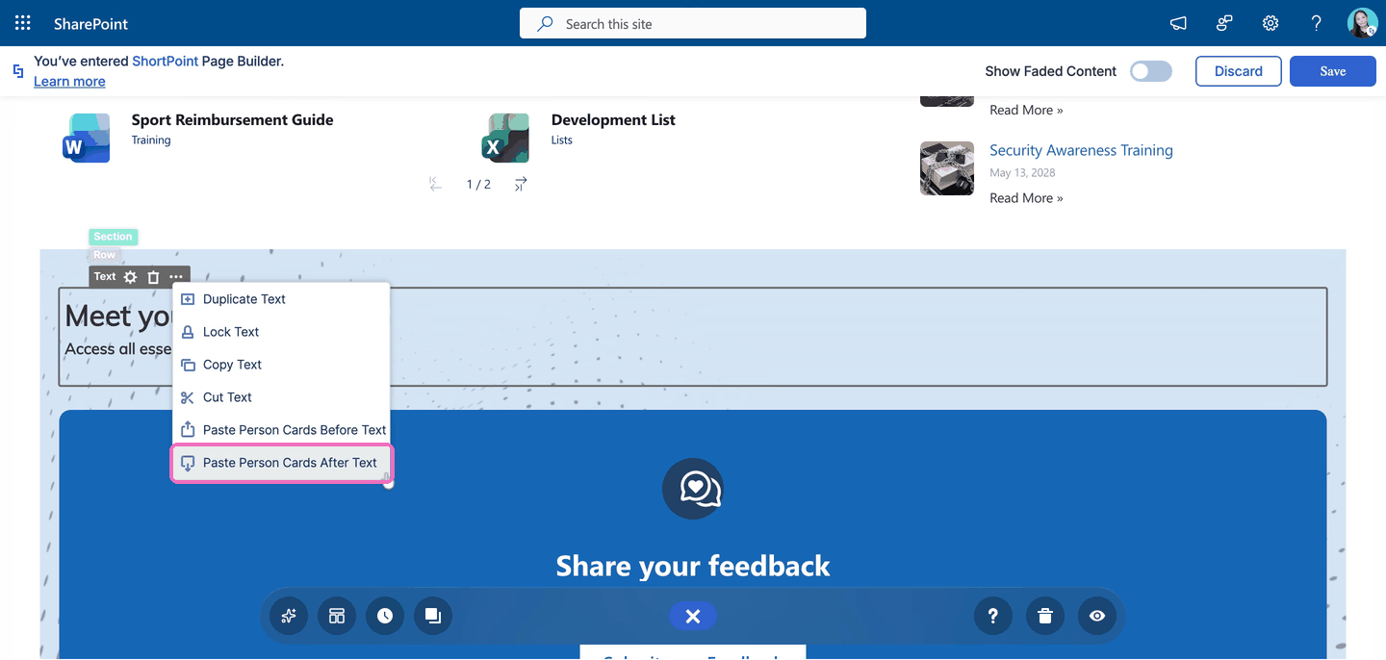Image resolution: width=1386 pixels, height=660 pixels.
Task: Close the bottom ShortPoint toolbar
Action: point(693,616)
